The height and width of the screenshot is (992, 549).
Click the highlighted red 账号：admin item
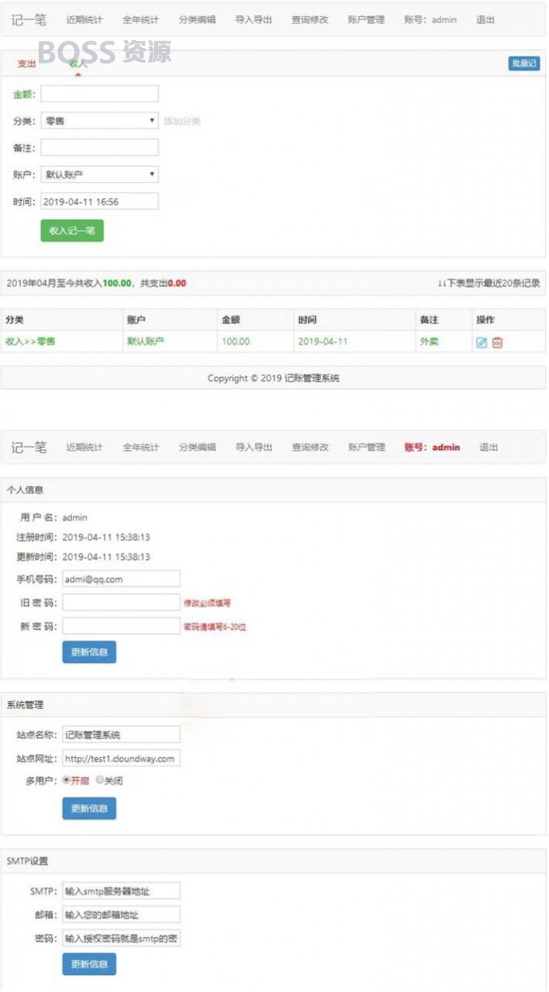(432, 447)
